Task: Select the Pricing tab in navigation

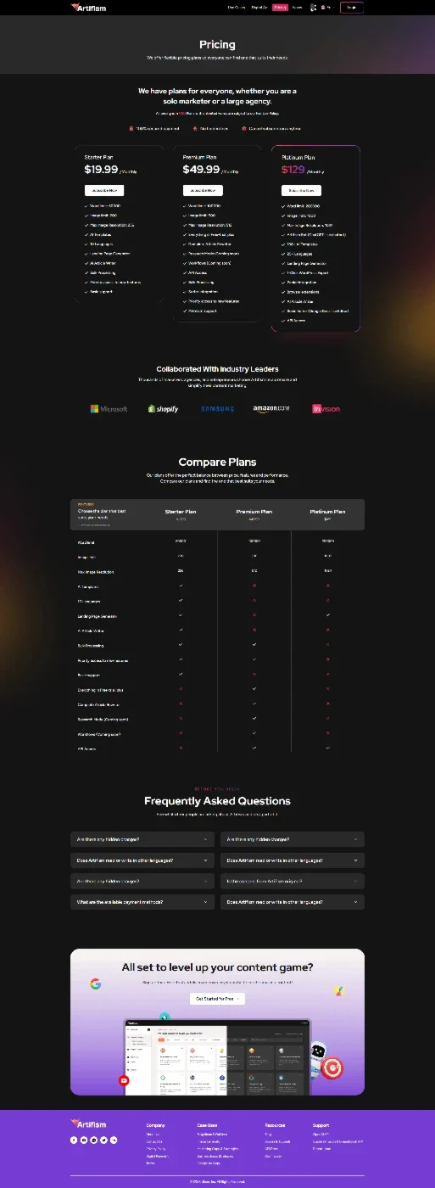Action: click(280, 7)
